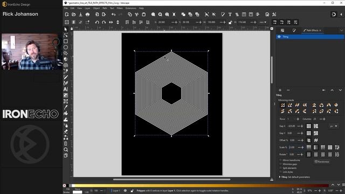Click the New document icon
The image size is (345, 194).
point(67,15)
